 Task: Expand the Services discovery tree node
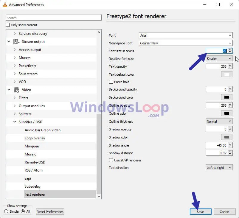(15, 34)
